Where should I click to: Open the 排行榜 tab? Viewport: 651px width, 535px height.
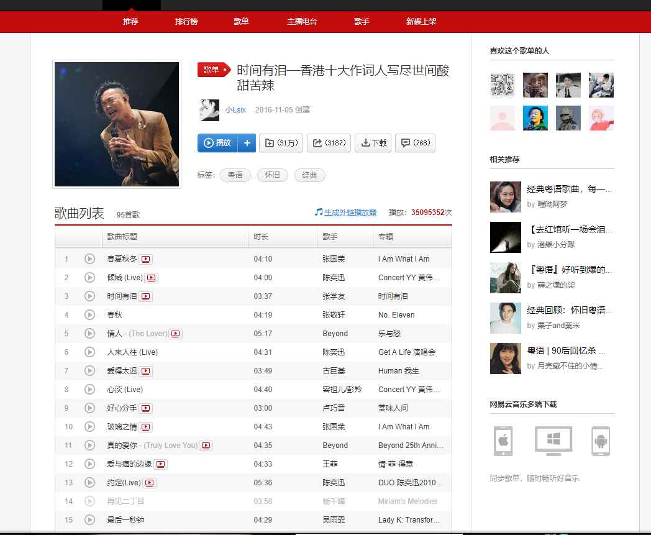(x=186, y=22)
